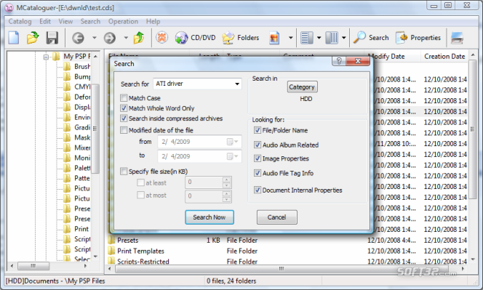Open the Operation menu
The image size is (483, 290).
click(123, 21)
